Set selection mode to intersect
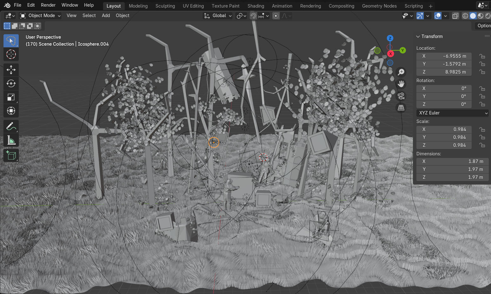Image resolution: width=491 pixels, height=294 pixels. 37,26
